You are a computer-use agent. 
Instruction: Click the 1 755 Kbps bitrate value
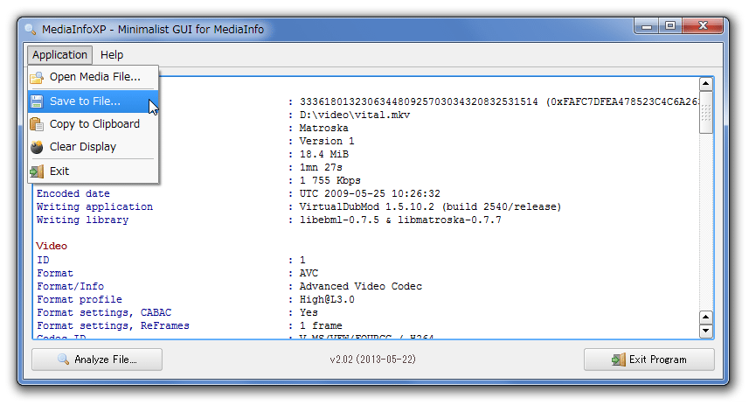(x=329, y=181)
